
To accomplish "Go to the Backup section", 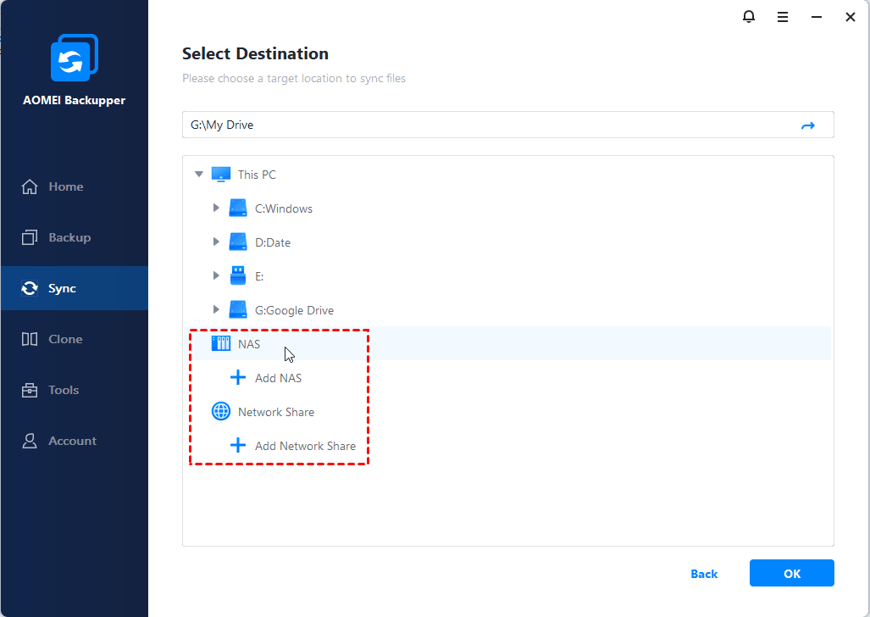I will pos(69,237).
